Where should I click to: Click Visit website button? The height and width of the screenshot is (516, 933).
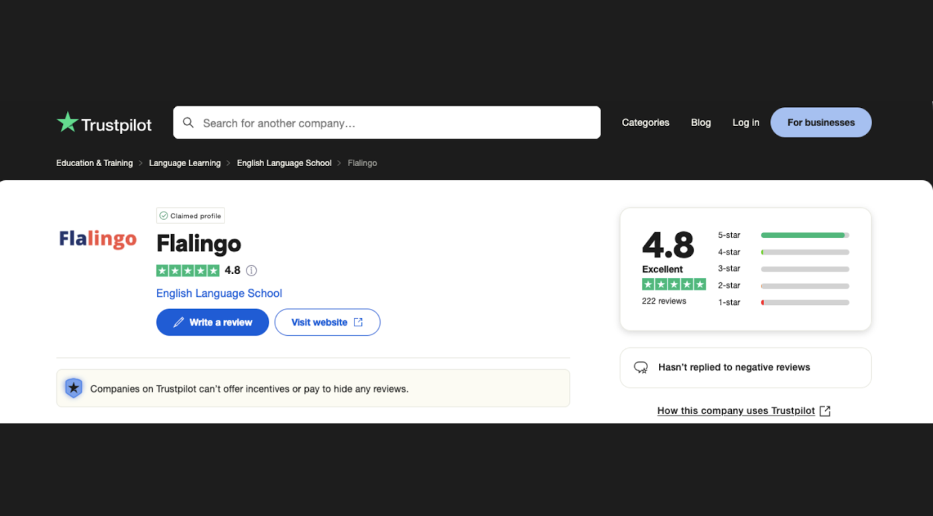coord(327,322)
